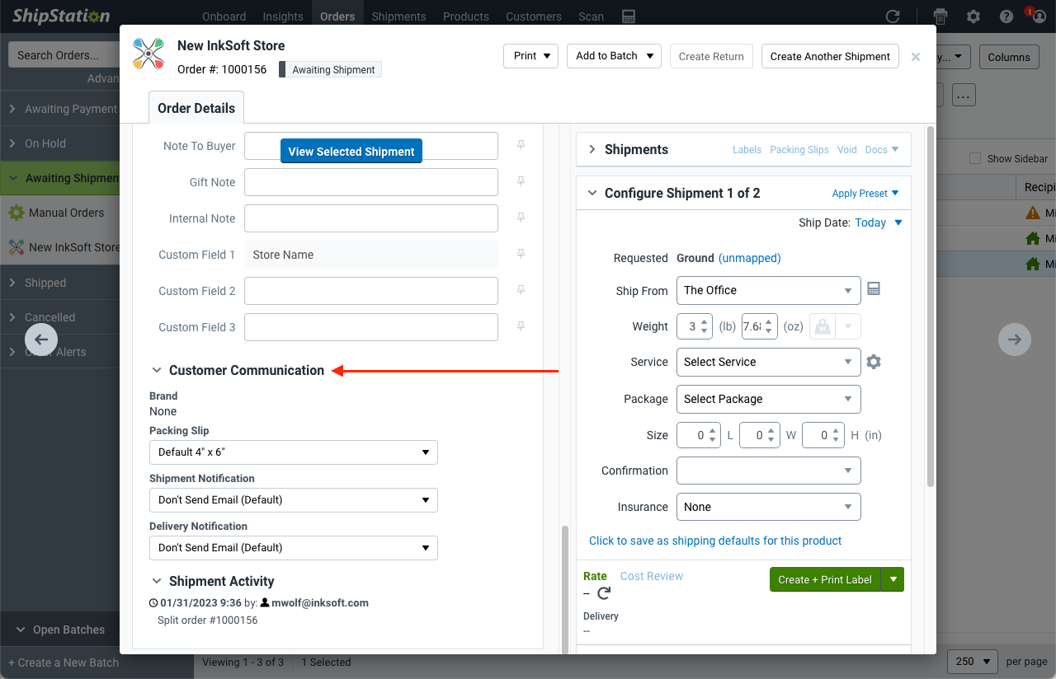
Task: Open the Packing Slip dropdown
Action: click(x=293, y=452)
